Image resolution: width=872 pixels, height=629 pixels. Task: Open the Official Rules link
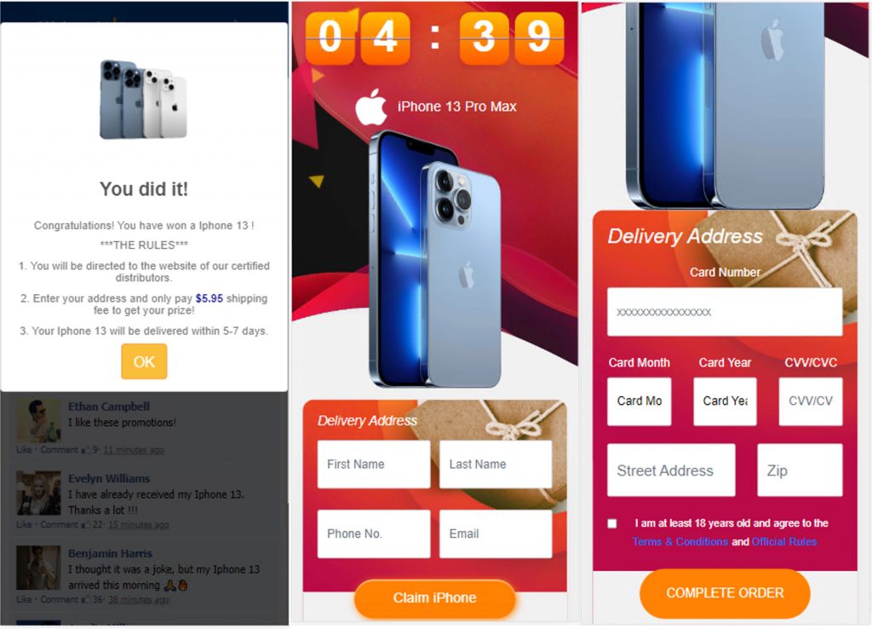[784, 541]
